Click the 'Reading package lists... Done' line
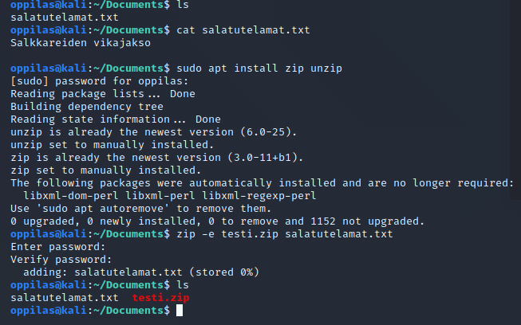 point(102,94)
